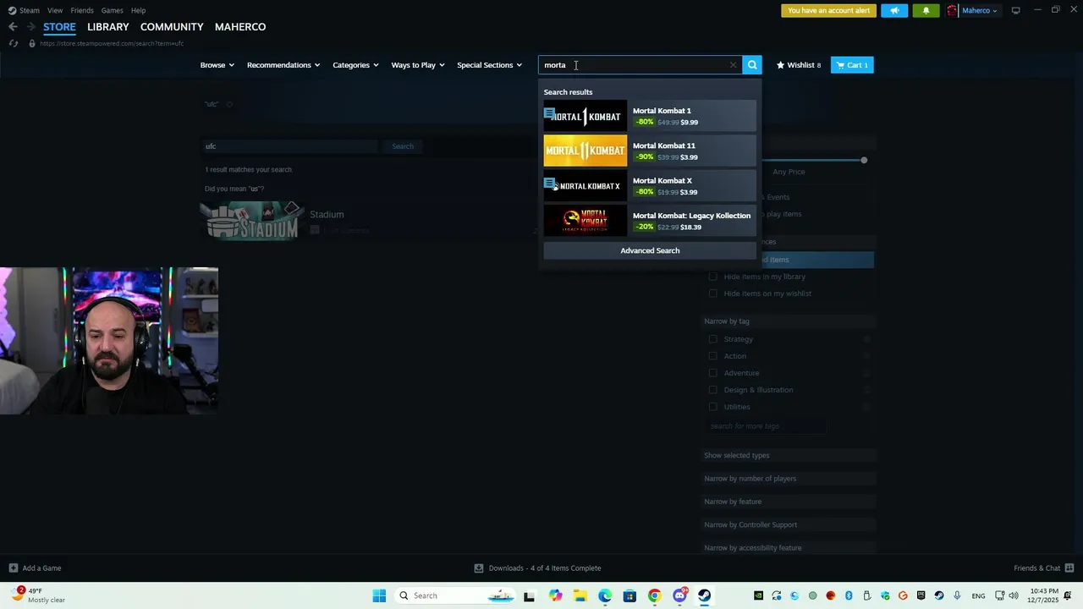Image resolution: width=1083 pixels, height=609 pixels.
Task: Open the Maherco account dropdown
Action: 980,11
